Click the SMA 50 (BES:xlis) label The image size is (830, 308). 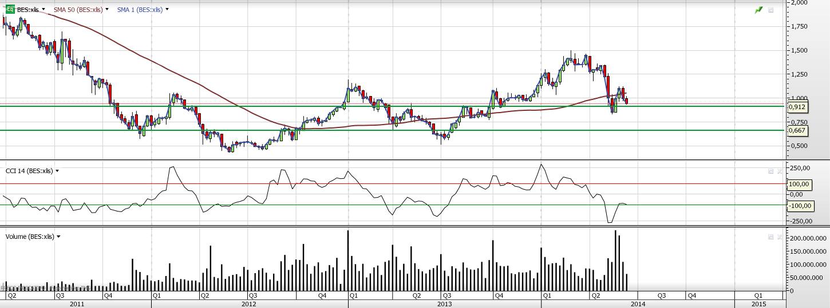pyautogui.click(x=78, y=10)
